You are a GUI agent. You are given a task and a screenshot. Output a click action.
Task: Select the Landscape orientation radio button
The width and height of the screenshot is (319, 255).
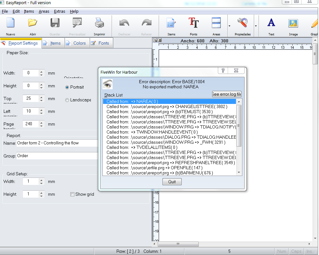click(x=67, y=100)
